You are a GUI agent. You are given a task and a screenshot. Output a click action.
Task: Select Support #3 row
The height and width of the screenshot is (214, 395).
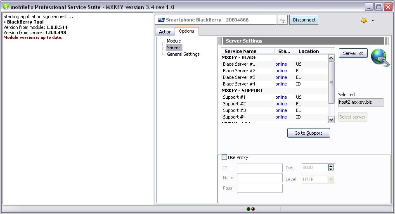pyautogui.click(x=274, y=110)
